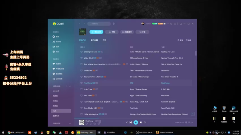Screen dimensions: 241x135
Task: Like Wake (Live) with its heart
Action: point(81,58)
